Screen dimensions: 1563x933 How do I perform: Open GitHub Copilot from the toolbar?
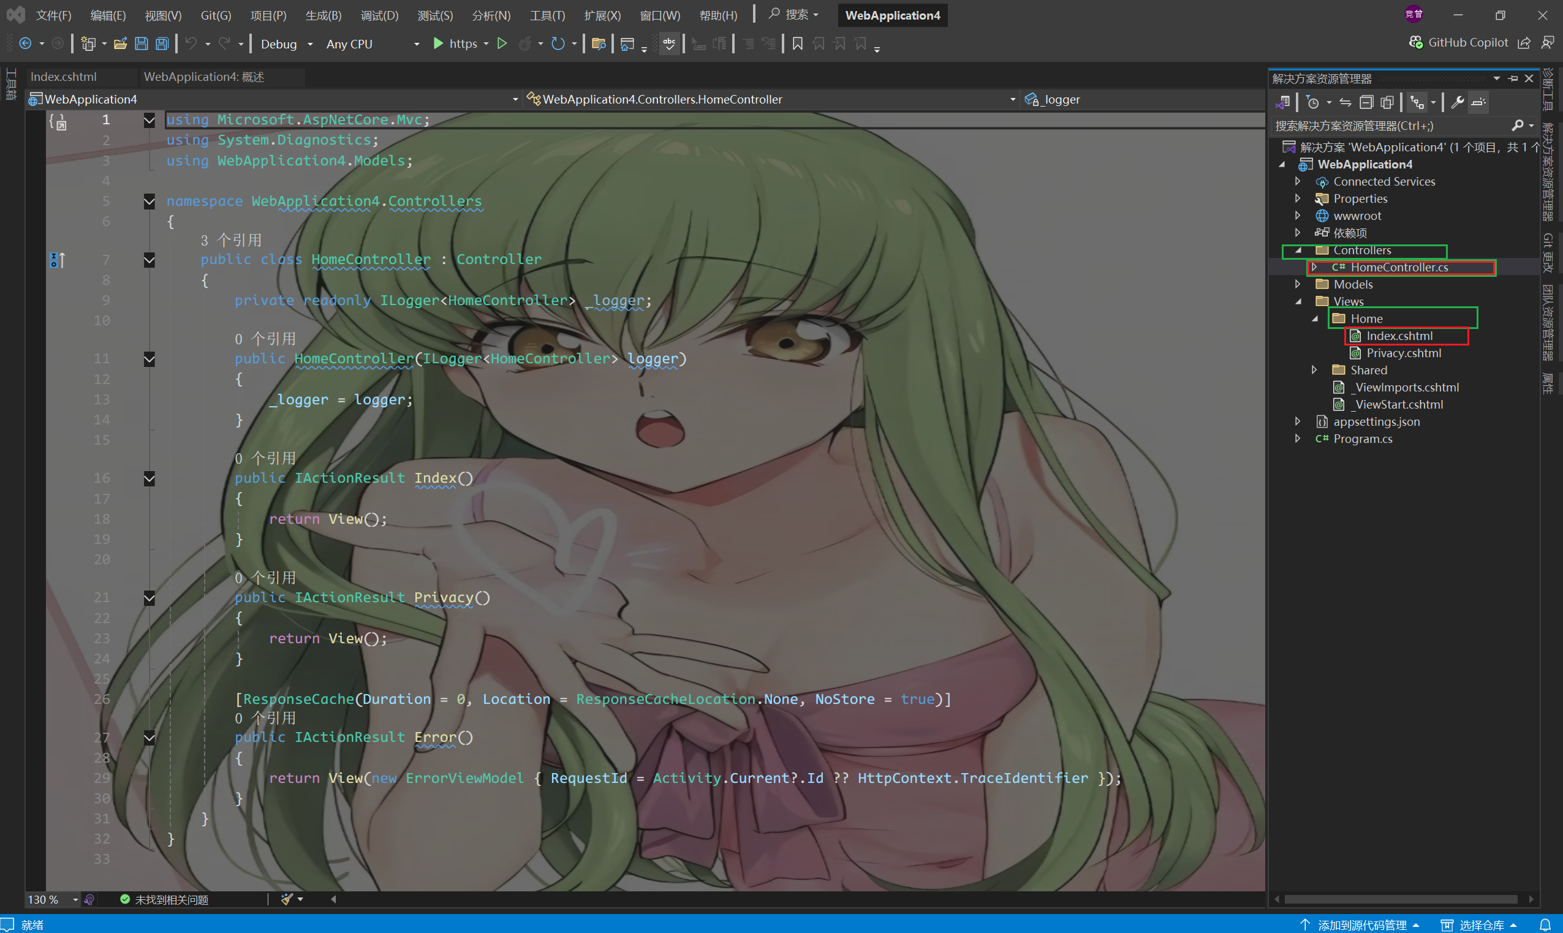[1458, 42]
